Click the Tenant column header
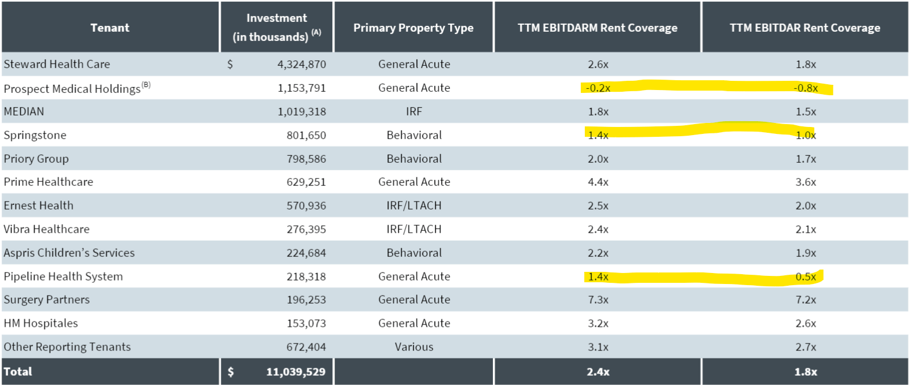The height and width of the screenshot is (385, 909). click(x=110, y=28)
